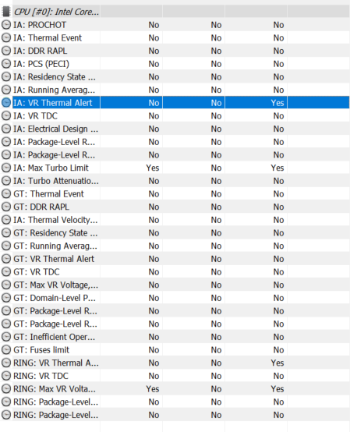The width and height of the screenshot is (350, 432).
Task: Select the 'GT: VR TDC' row label
Action: 37,271
